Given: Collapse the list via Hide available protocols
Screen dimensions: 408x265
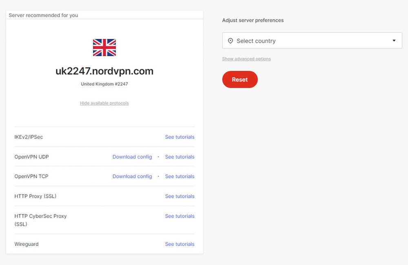Looking at the screenshot, I should (x=104, y=103).
